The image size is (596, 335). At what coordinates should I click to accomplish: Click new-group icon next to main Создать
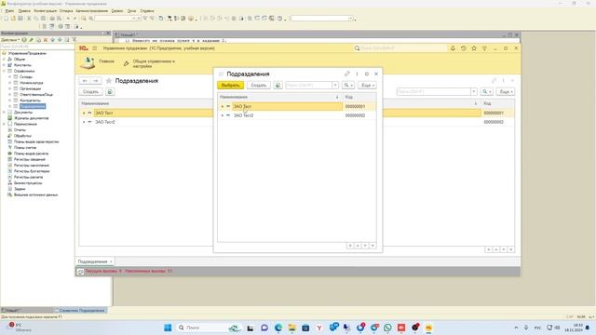coord(110,91)
